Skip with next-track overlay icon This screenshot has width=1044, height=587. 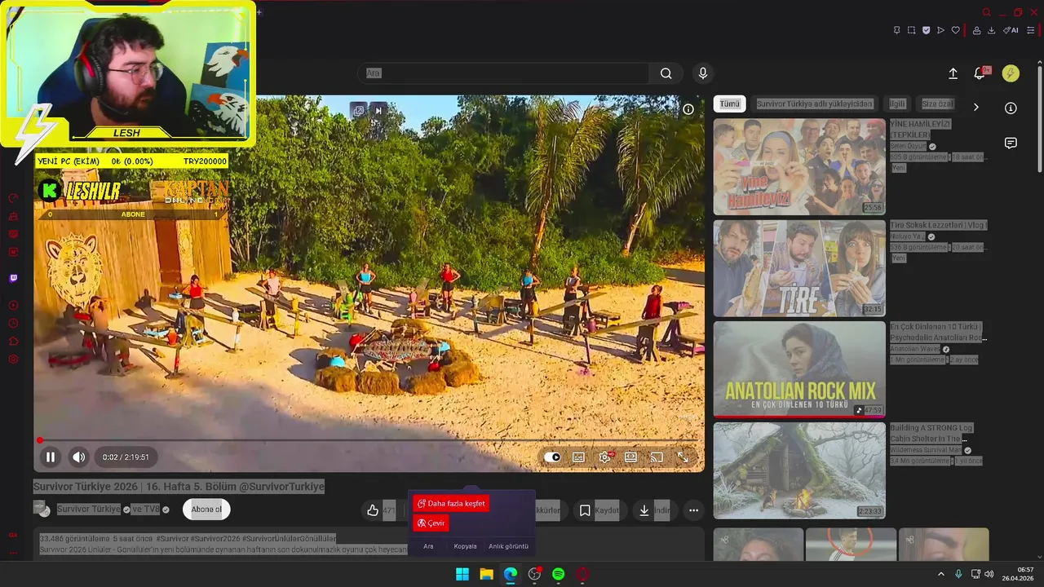pos(378,110)
